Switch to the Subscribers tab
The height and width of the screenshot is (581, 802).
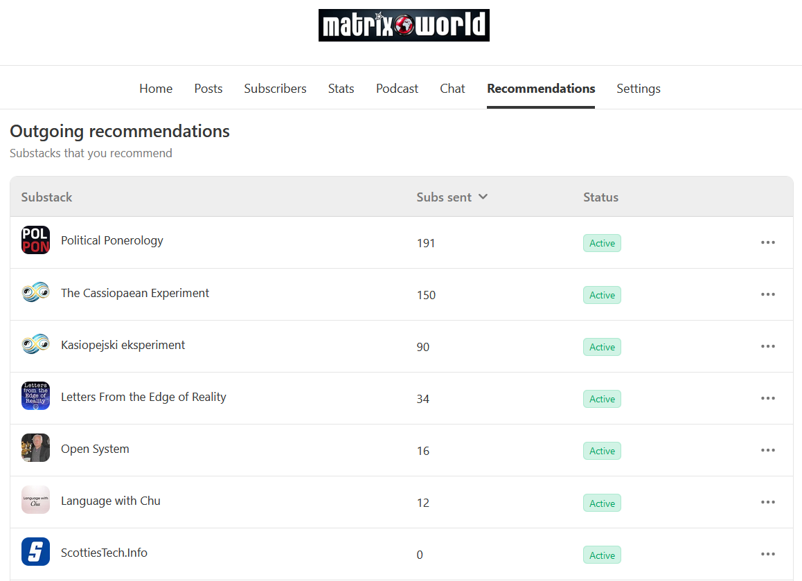click(275, 89)
